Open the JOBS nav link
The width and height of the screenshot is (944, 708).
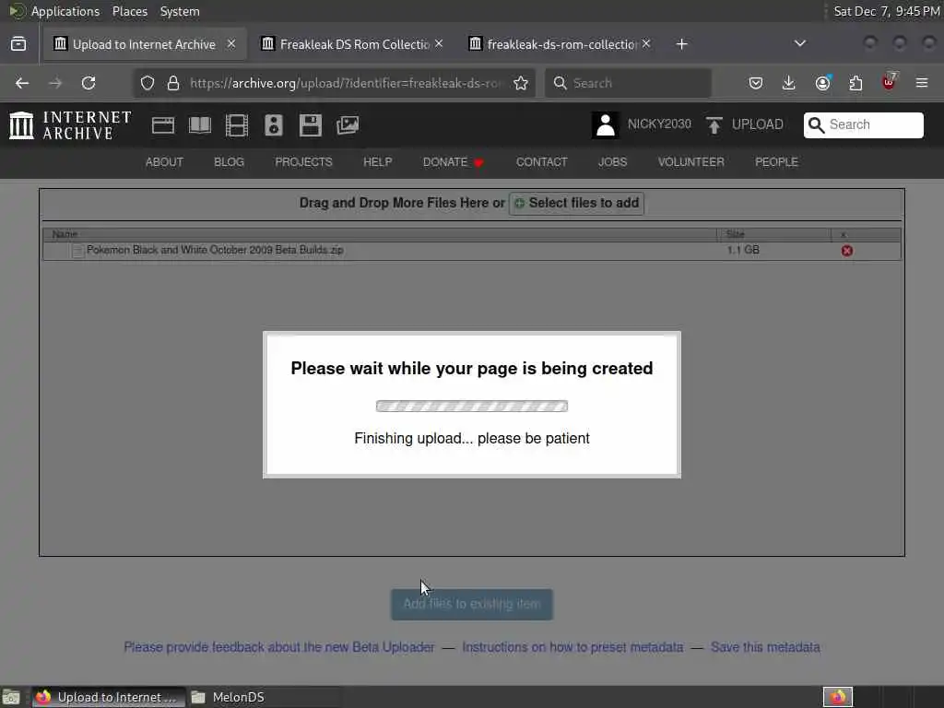coord(612,162)
